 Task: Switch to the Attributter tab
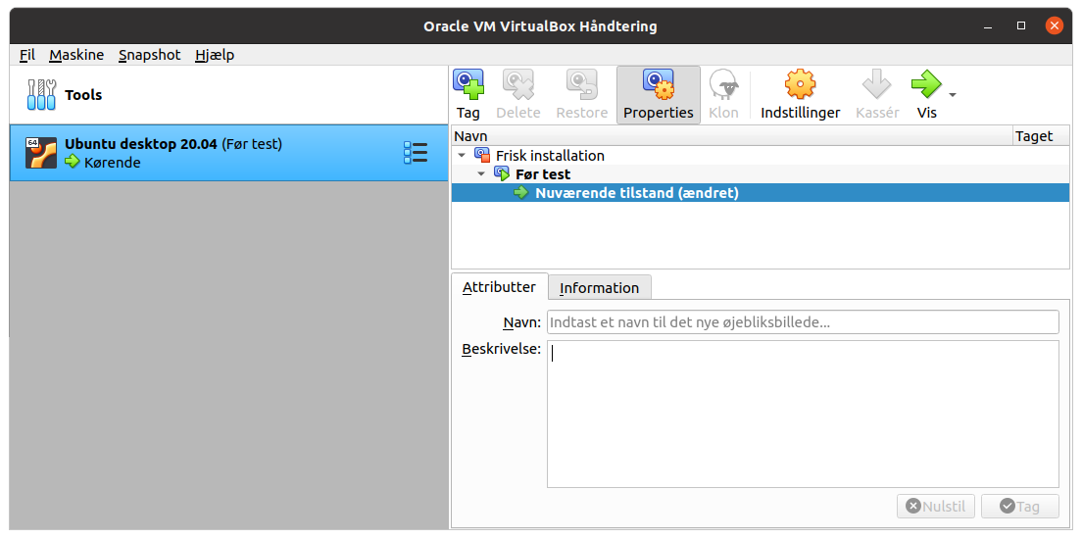tap(499, 287)
